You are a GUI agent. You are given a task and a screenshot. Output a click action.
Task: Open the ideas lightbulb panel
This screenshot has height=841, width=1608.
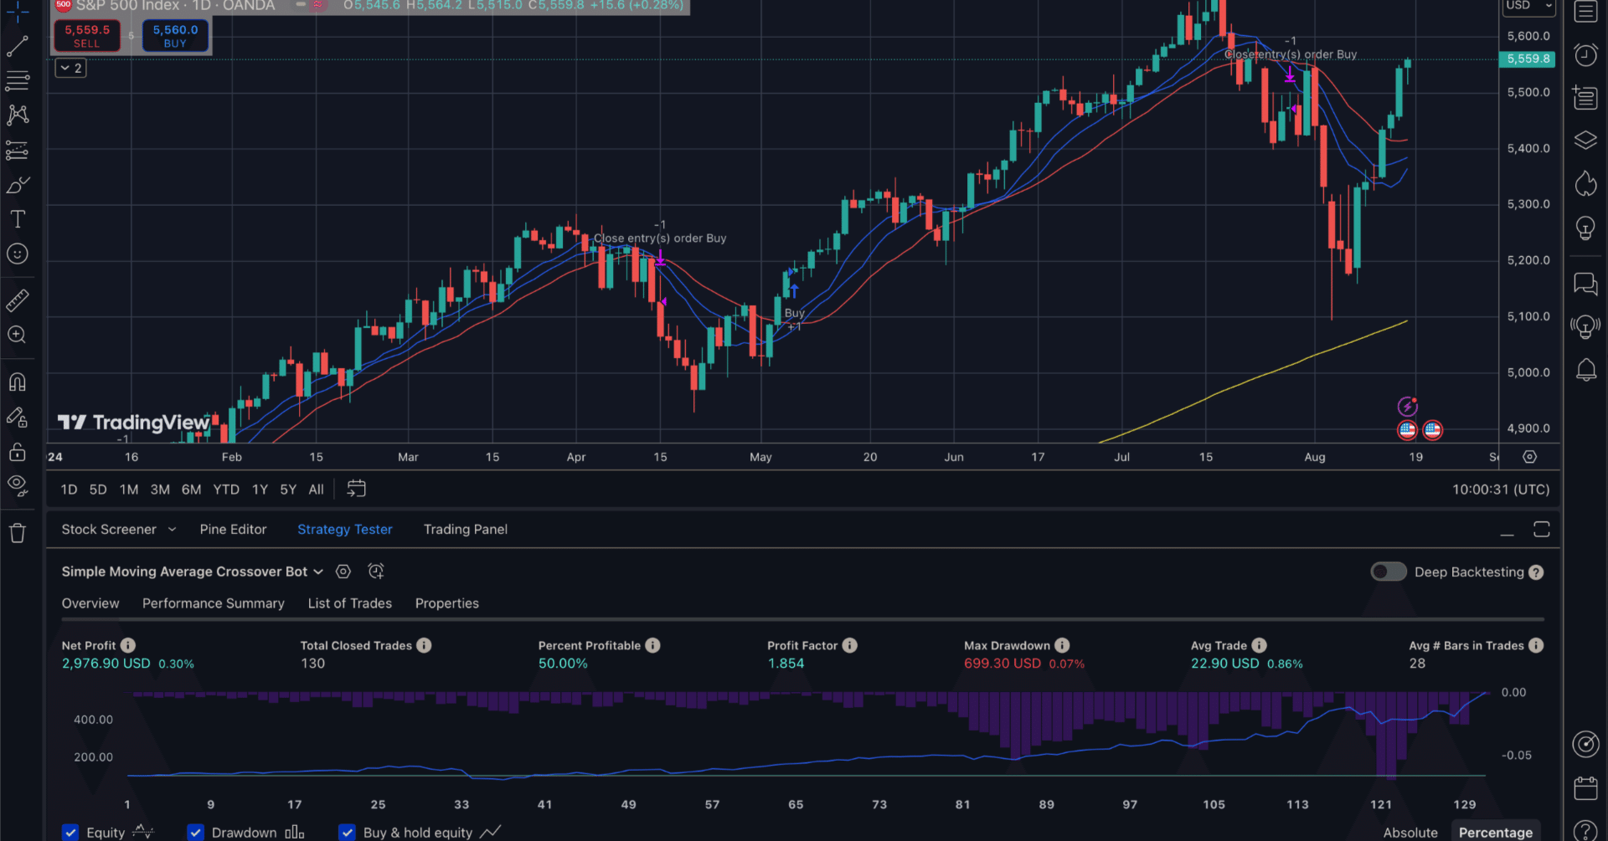tap(1585, 228)
